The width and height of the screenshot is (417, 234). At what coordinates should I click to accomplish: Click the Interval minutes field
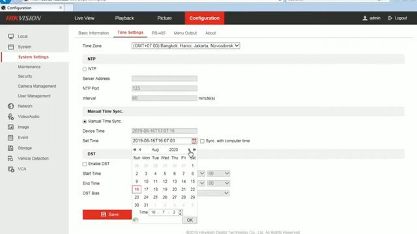coord(164,98)
